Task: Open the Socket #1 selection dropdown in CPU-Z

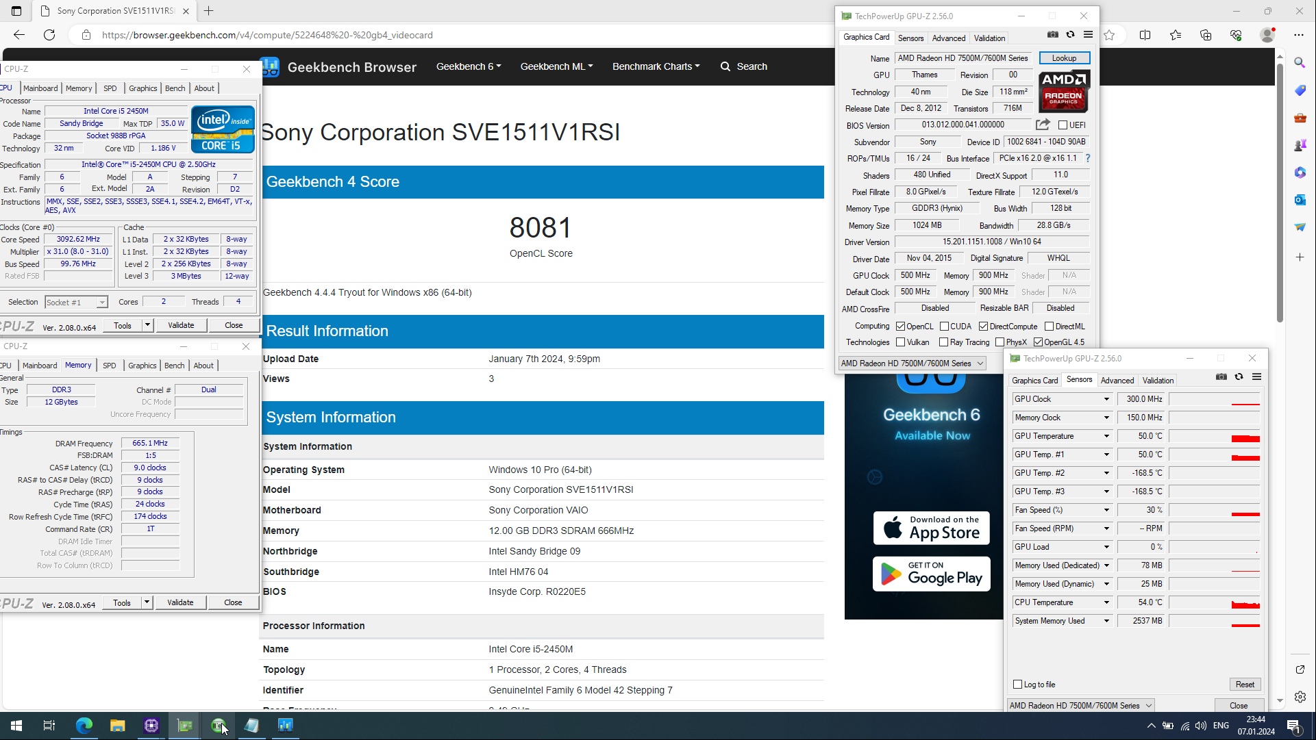Action: pos(77,302)
